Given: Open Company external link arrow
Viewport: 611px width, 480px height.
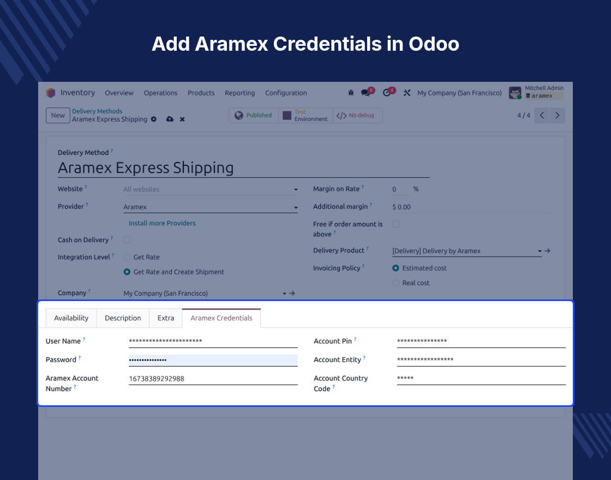Looking at the screenshot, I should (x=292, y=293).
